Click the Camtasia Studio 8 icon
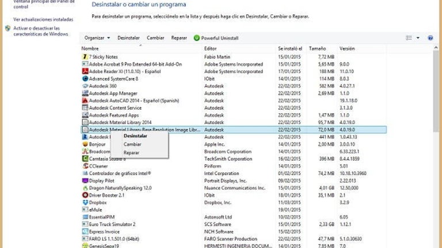The image size is (442, 248). pyautogui.click(x=85, y=159)
